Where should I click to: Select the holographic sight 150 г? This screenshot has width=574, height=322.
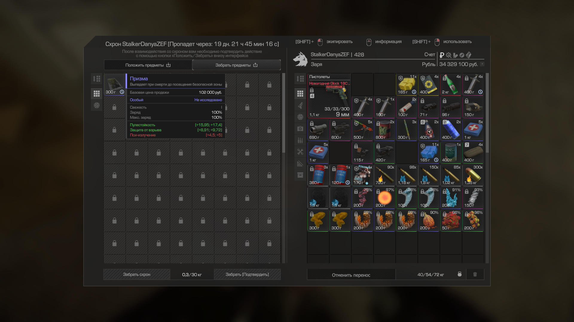pos(473,107)
